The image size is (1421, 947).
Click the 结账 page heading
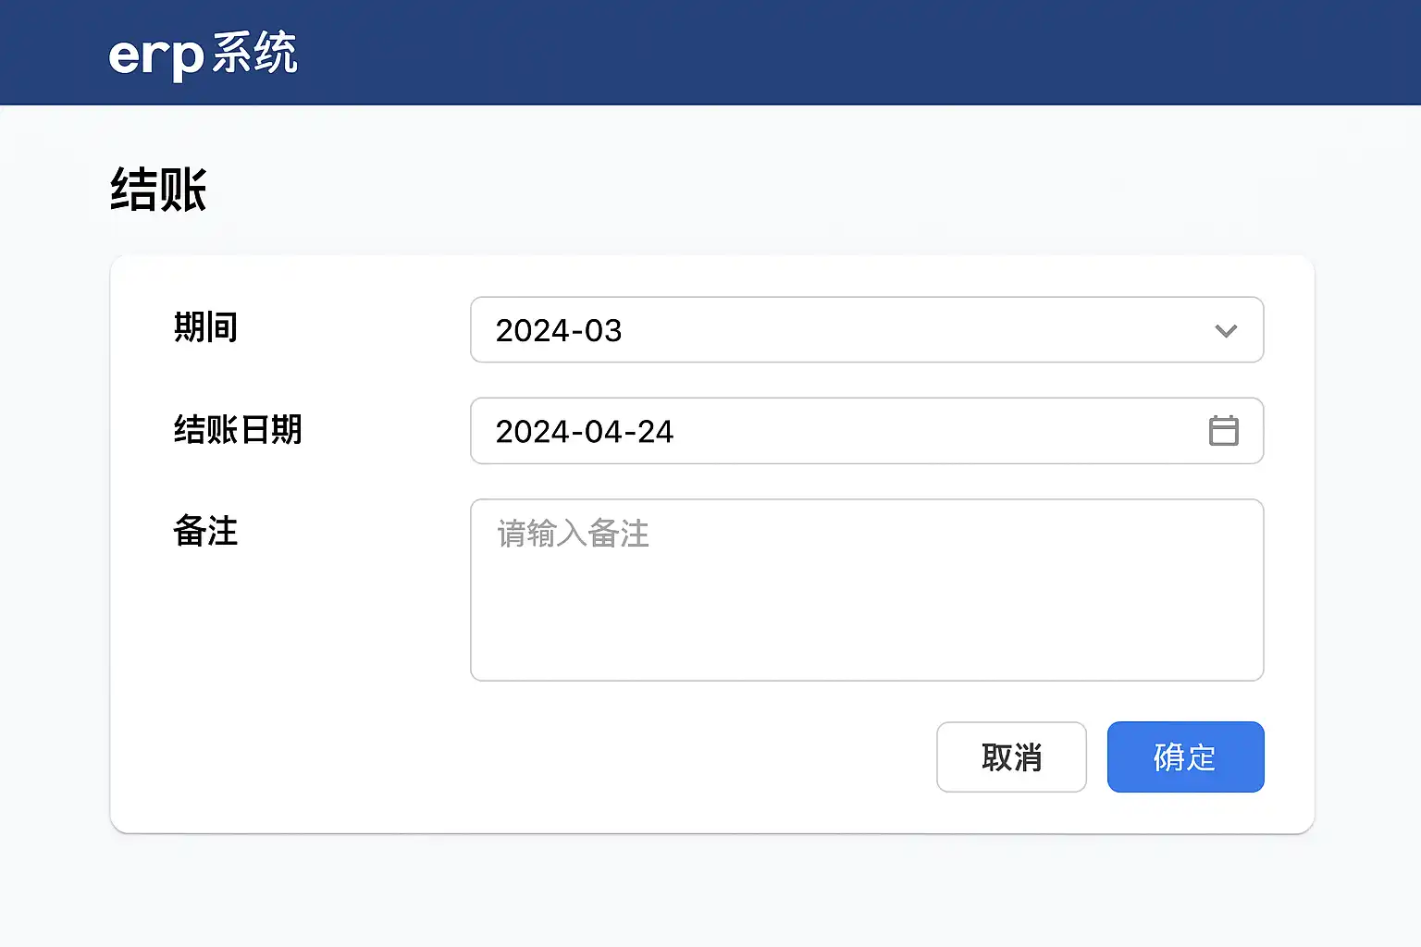158,190
